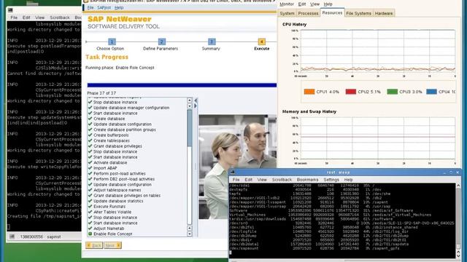Open Help menu in System Monitor

click(328, 4)
